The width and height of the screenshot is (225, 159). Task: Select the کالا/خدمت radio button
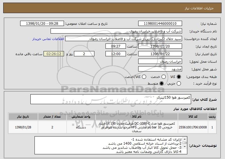pyautogui.click(x=144, y=77)
